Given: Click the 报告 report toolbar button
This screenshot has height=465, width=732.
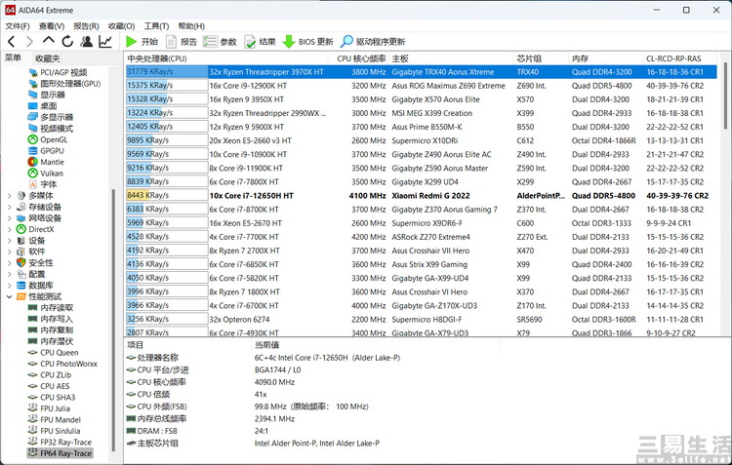Looking at the screenshot, I should coord(182,42).
